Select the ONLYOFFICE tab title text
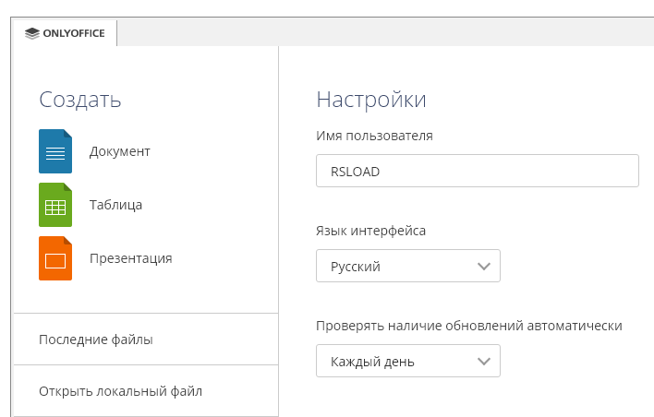This screenshot has width=654, height=417. [74, 33]
